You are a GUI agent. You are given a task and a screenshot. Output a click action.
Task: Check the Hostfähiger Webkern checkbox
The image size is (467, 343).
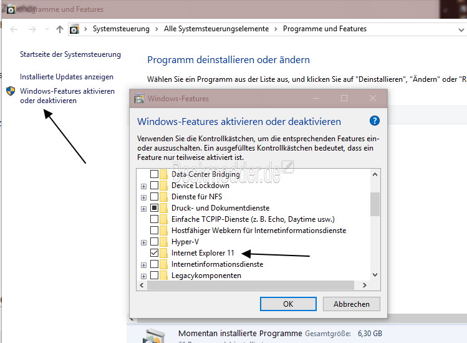(x=154, y=231)
